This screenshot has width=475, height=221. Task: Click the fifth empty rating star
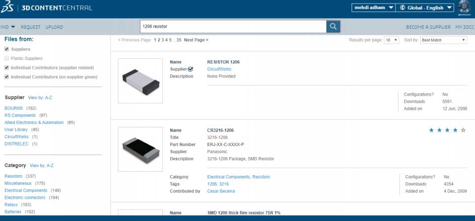[x=463, y=130]
